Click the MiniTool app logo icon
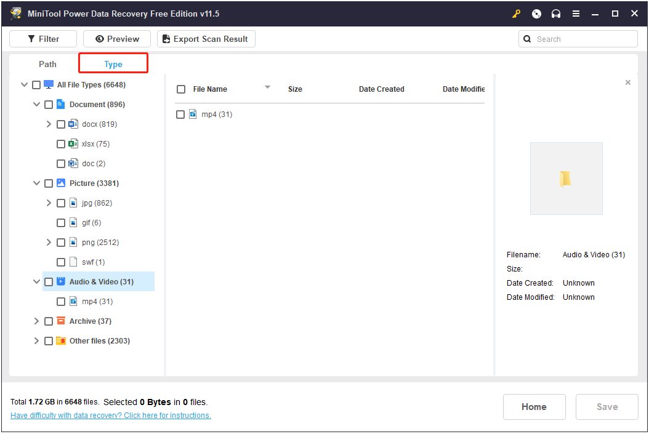649x434 pixels. (x=16, y=14)
